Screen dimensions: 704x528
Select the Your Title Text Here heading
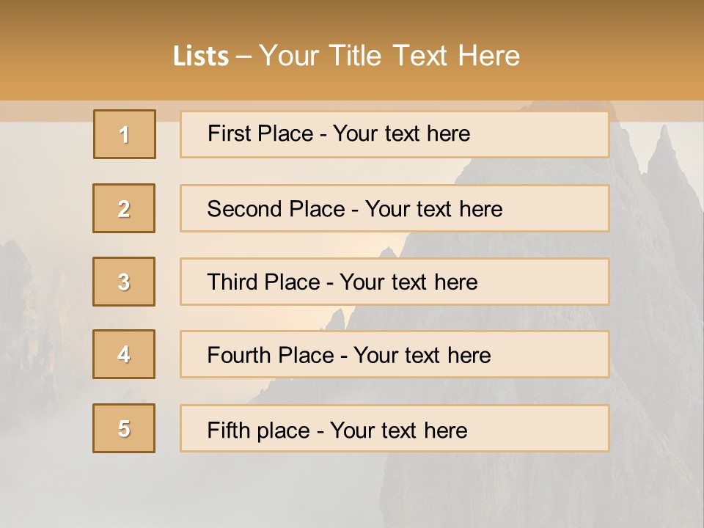389,56
